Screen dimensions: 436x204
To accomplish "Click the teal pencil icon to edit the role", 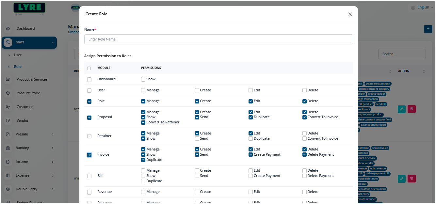I will click(401, 109).
